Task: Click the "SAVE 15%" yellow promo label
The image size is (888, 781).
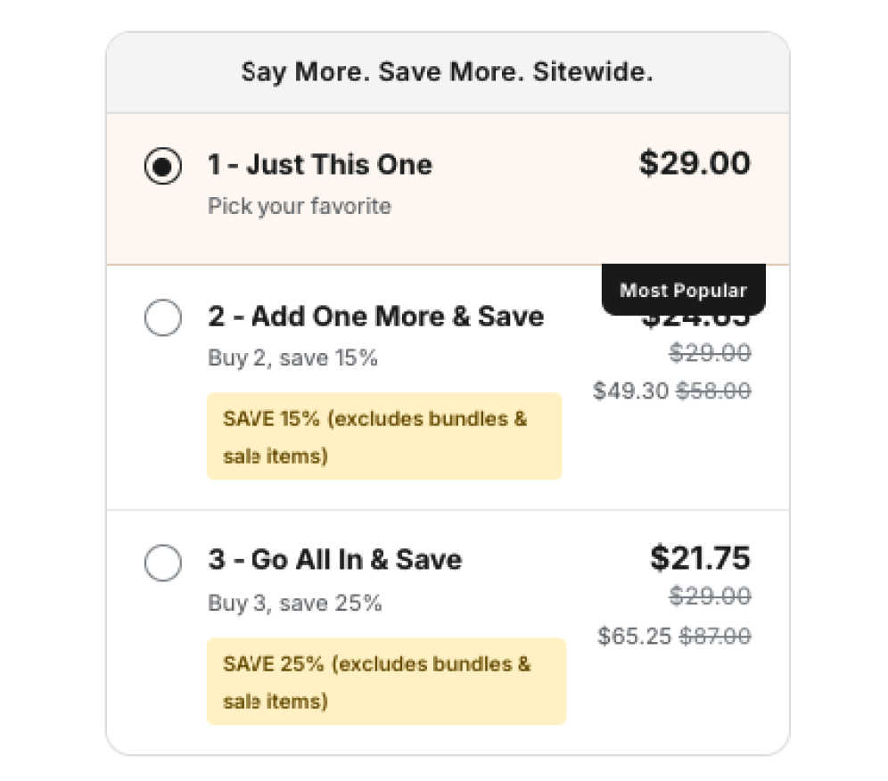Action: (384, 437)
